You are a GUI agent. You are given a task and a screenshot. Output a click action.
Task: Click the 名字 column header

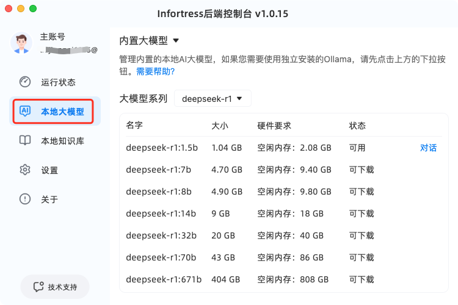tap(134, 126)
